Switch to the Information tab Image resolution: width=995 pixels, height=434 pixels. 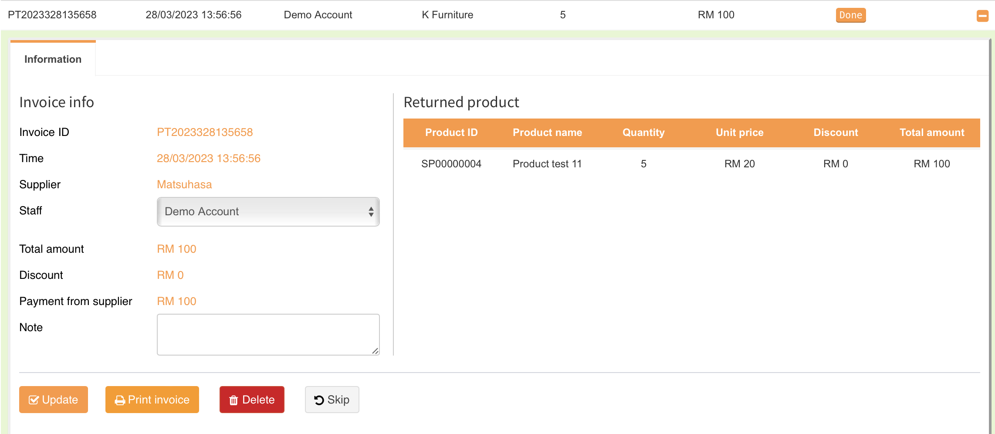pyautogui.click(x=53, y=59)
